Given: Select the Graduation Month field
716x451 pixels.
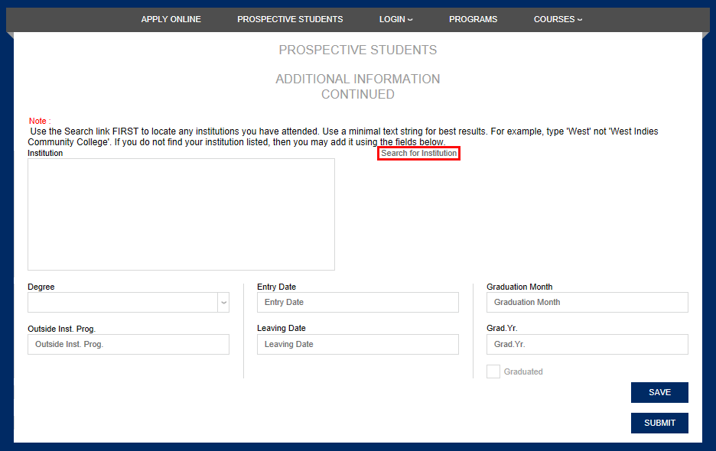Looking at the screenshot, I should click(x=587, y=302).
